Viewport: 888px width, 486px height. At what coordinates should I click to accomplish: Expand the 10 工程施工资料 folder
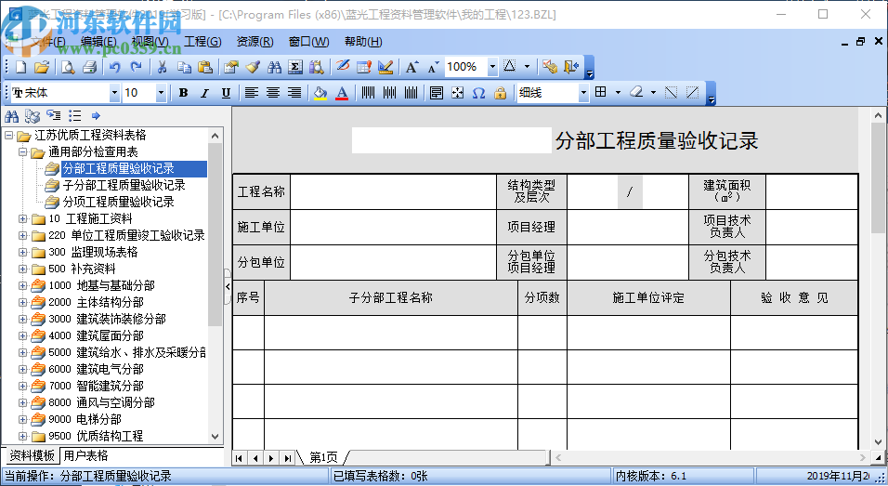click(22, 218)
